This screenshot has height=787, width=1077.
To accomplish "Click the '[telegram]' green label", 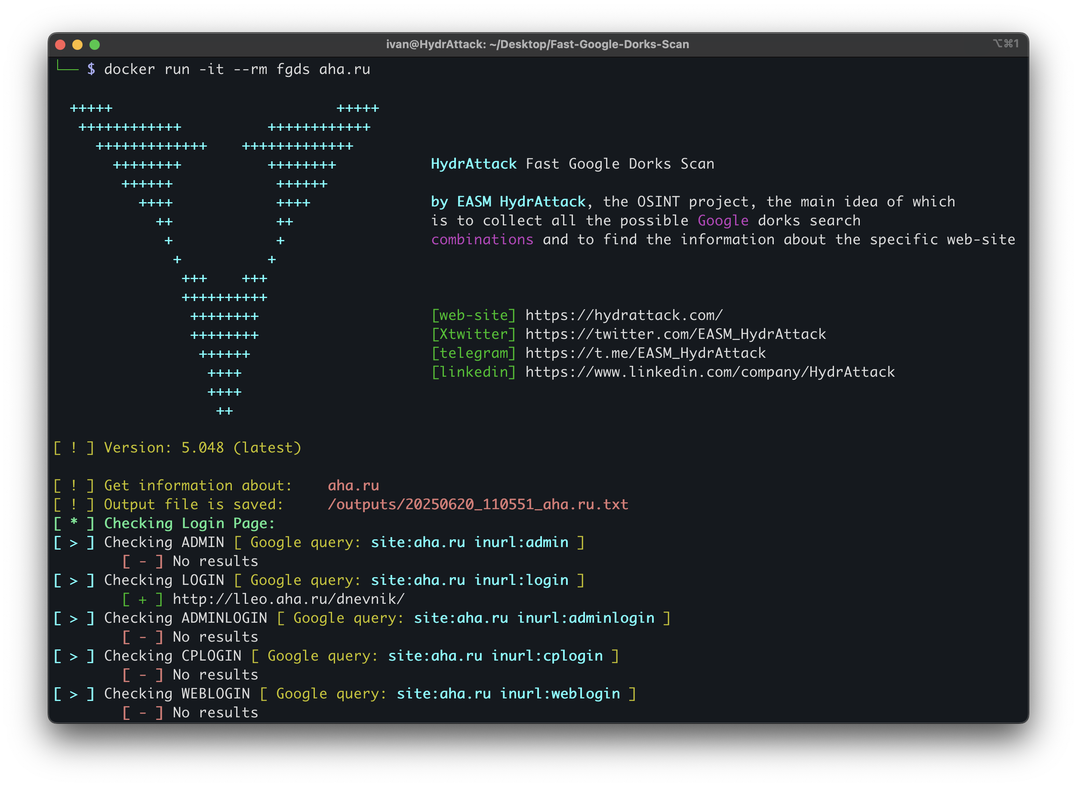I will tap(474, 354).
